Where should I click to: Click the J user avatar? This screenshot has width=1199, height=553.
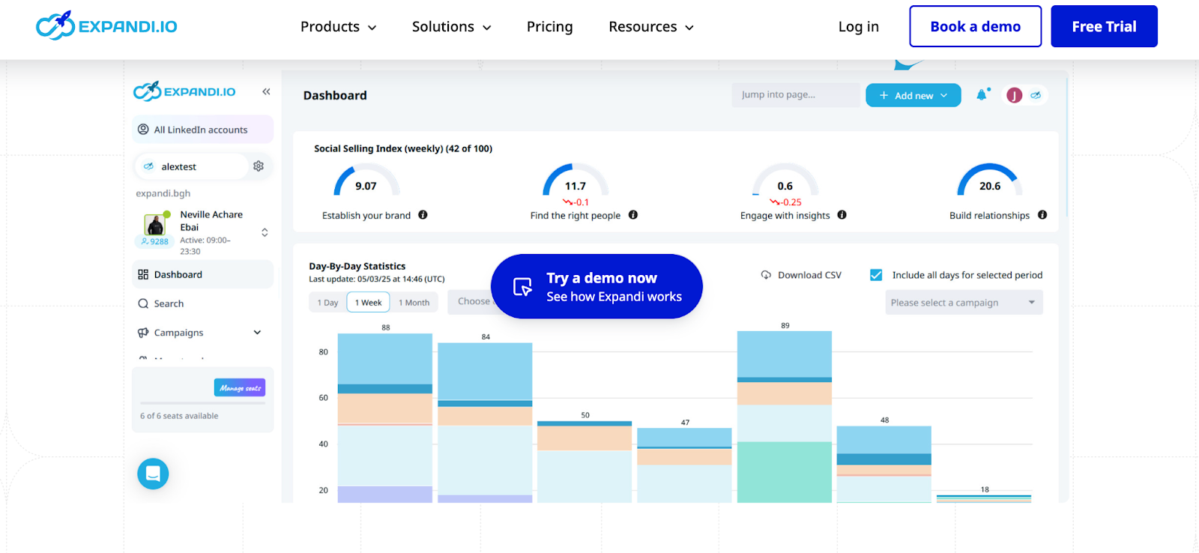tap(1014, 95)
